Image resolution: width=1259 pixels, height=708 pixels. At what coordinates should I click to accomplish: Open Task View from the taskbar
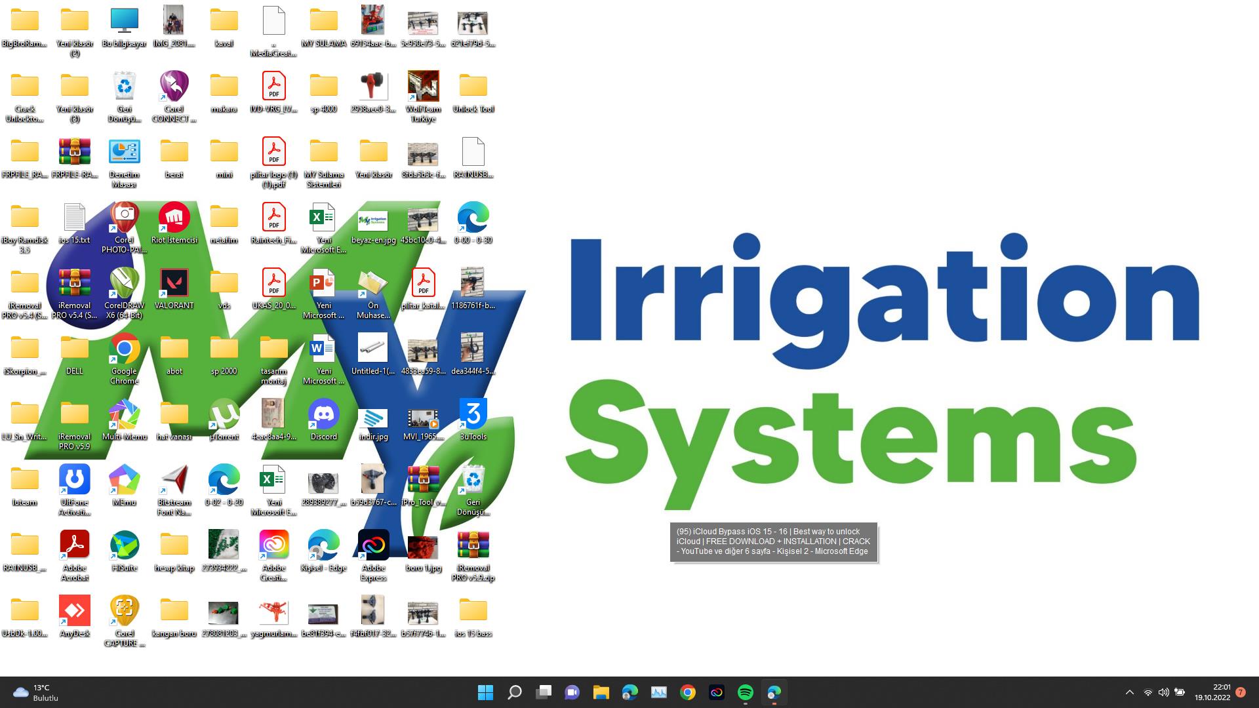pyautogui.click(x=544, y=692)
